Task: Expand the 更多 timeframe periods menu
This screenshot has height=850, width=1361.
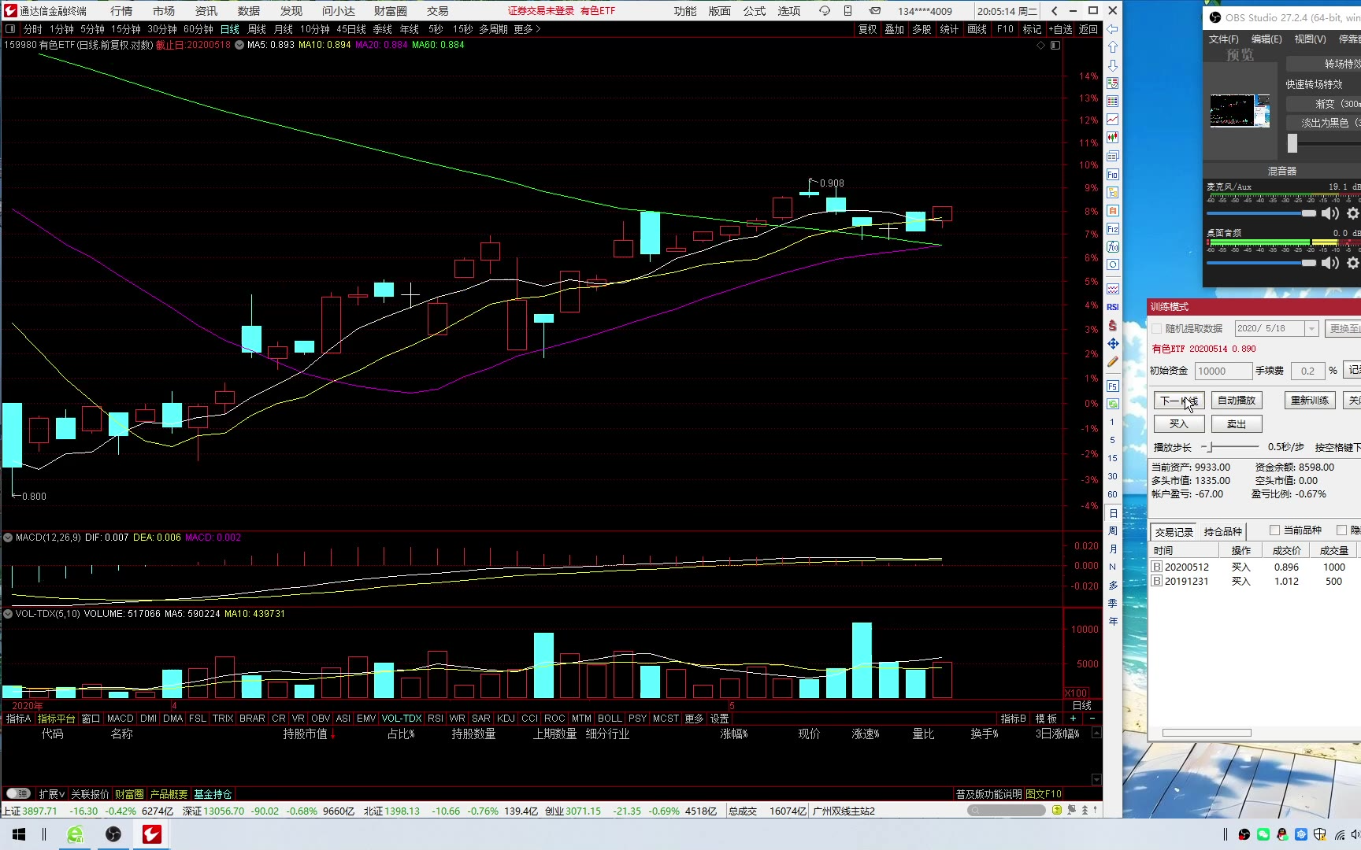Action: (x=527, y=29)
